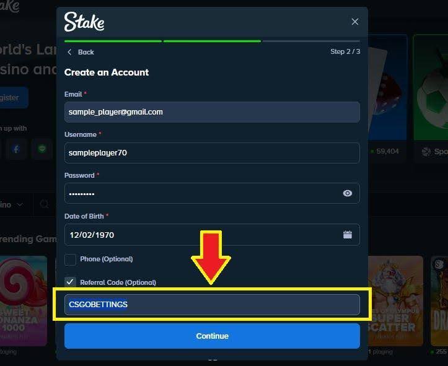Expand the Casino dropdown chevron
Screen dimensions: 448x366
[20, 204]
